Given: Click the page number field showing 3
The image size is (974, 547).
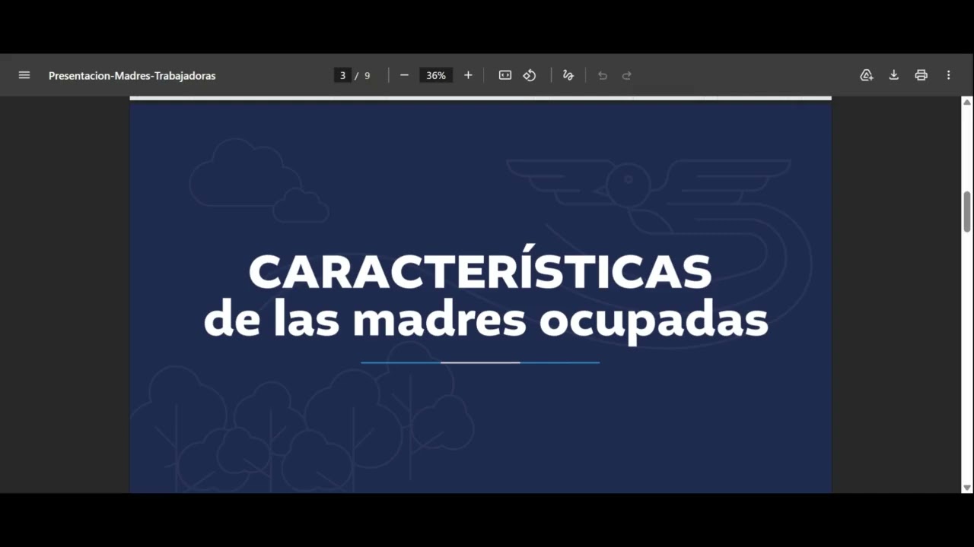Looking at the screenshot, I should tap(342, 75).
